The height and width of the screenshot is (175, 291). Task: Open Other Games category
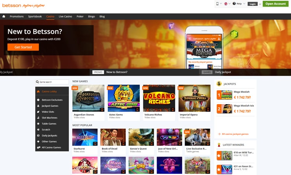pyautogui.click(x=52, y=141)
